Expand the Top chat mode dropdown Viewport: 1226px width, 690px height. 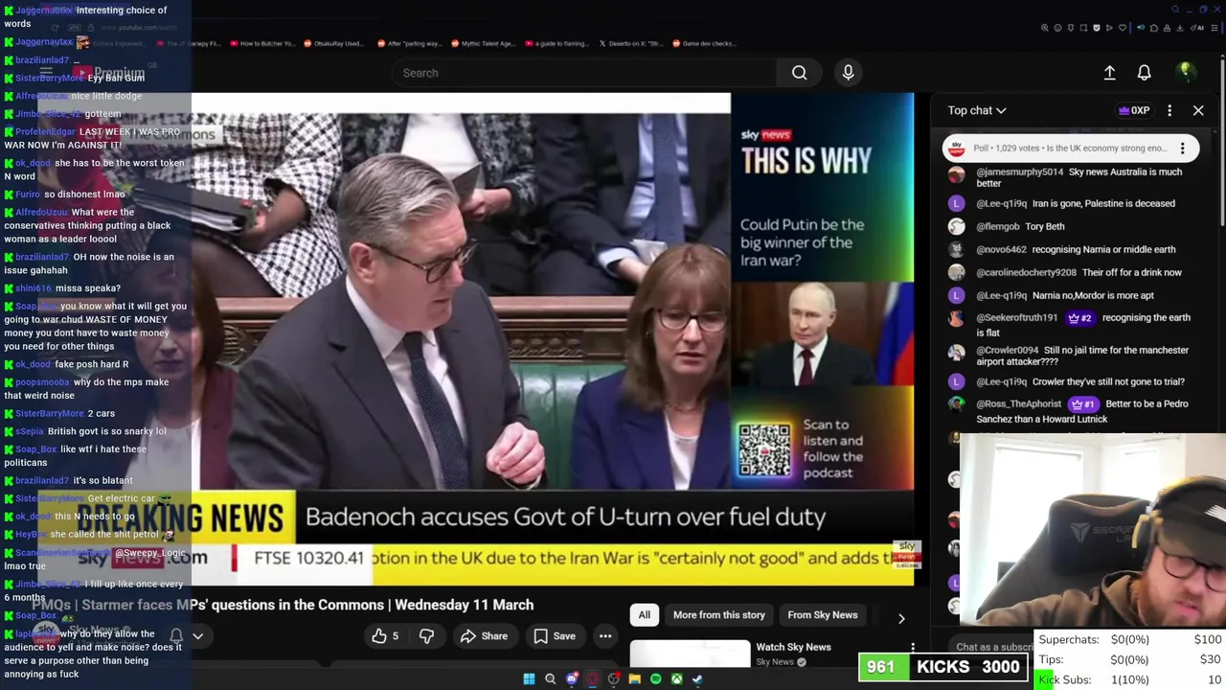977,110
